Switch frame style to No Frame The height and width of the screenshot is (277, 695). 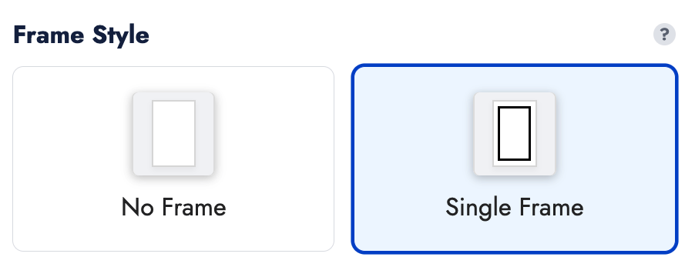(x=173, y=159)
